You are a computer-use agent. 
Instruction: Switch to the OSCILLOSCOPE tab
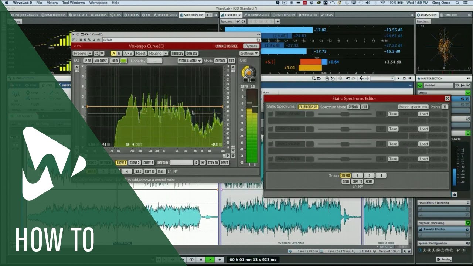coord(284,15)
